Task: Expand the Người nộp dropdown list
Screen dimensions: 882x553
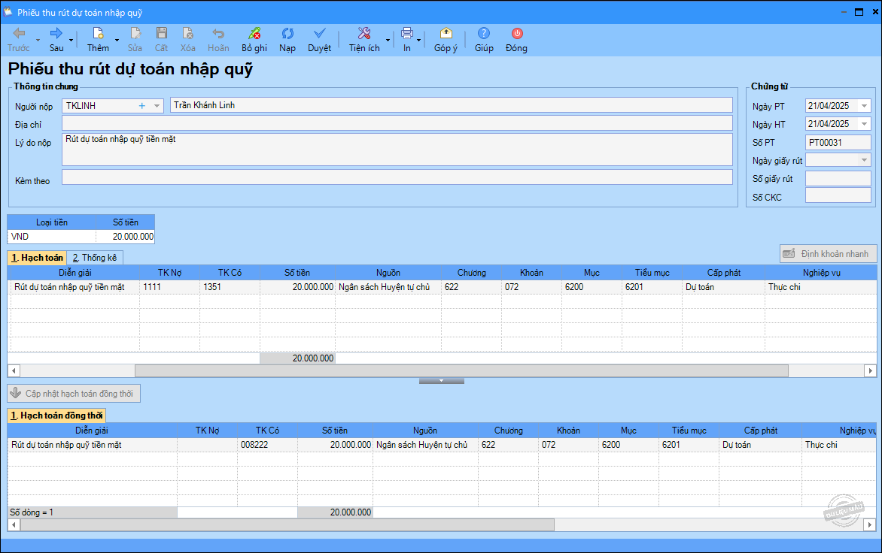Action: point(157,106)
